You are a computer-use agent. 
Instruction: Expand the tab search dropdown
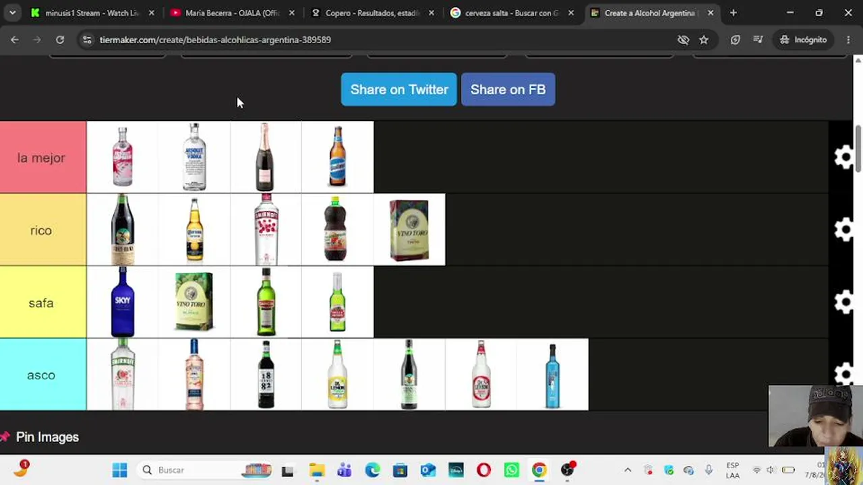click(x=12, y=13)
